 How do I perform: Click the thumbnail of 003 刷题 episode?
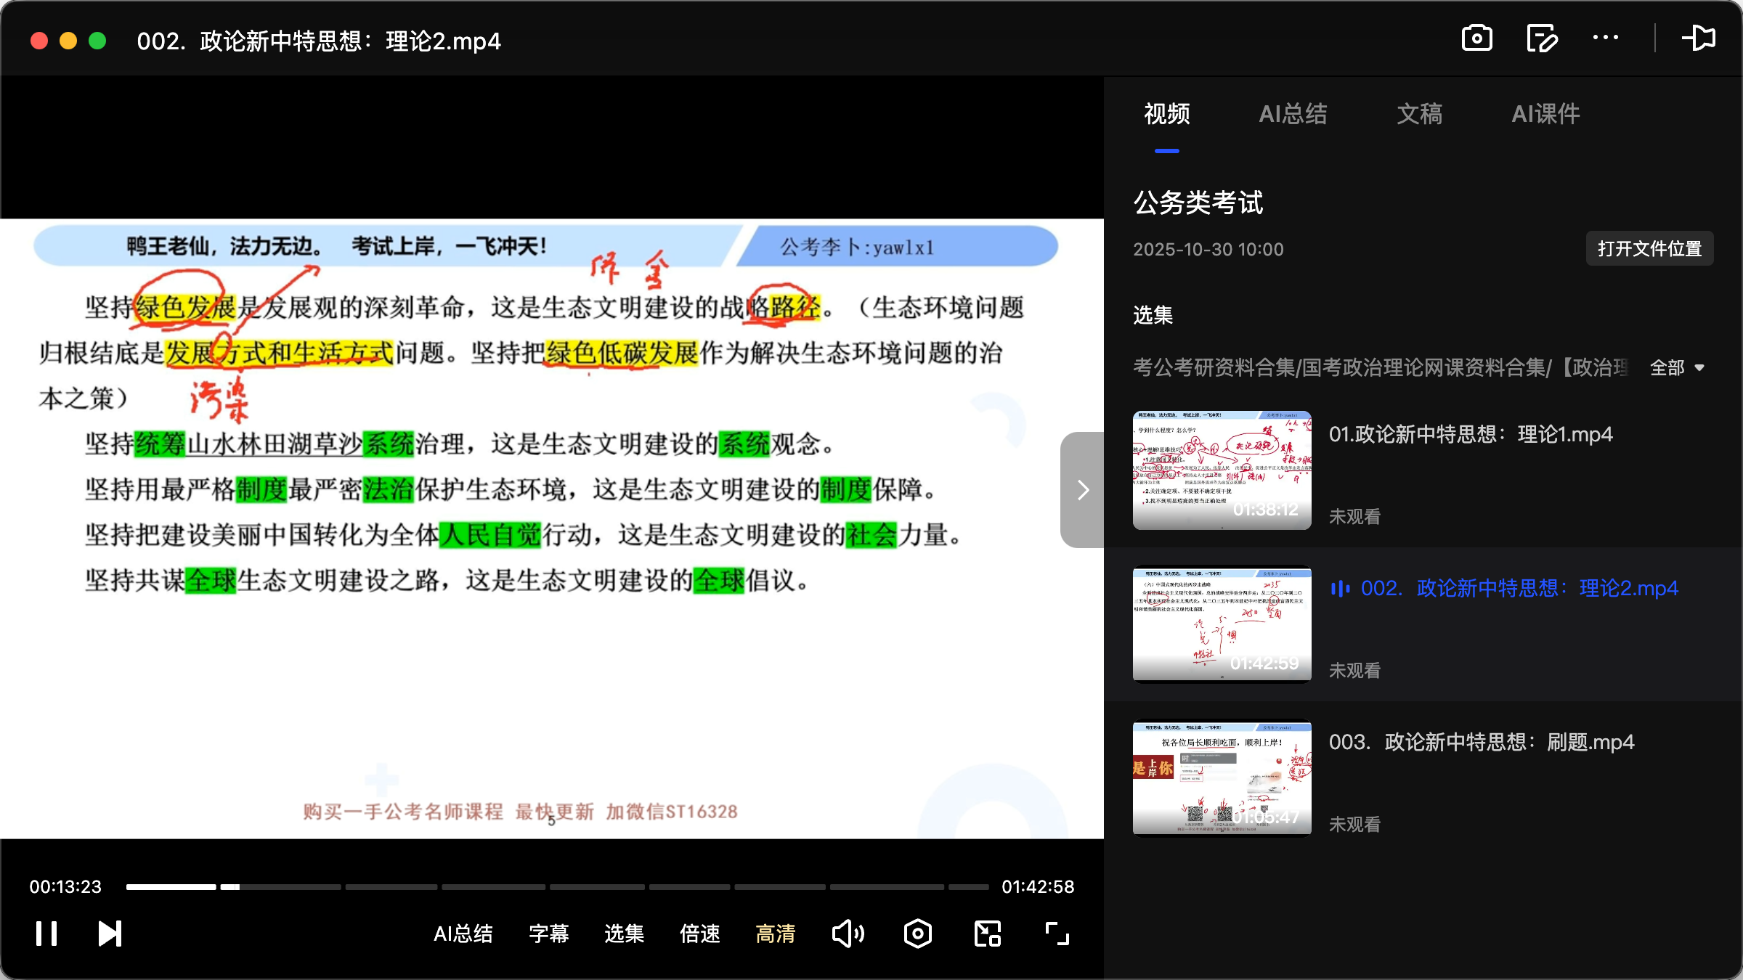coord(1221,777)
